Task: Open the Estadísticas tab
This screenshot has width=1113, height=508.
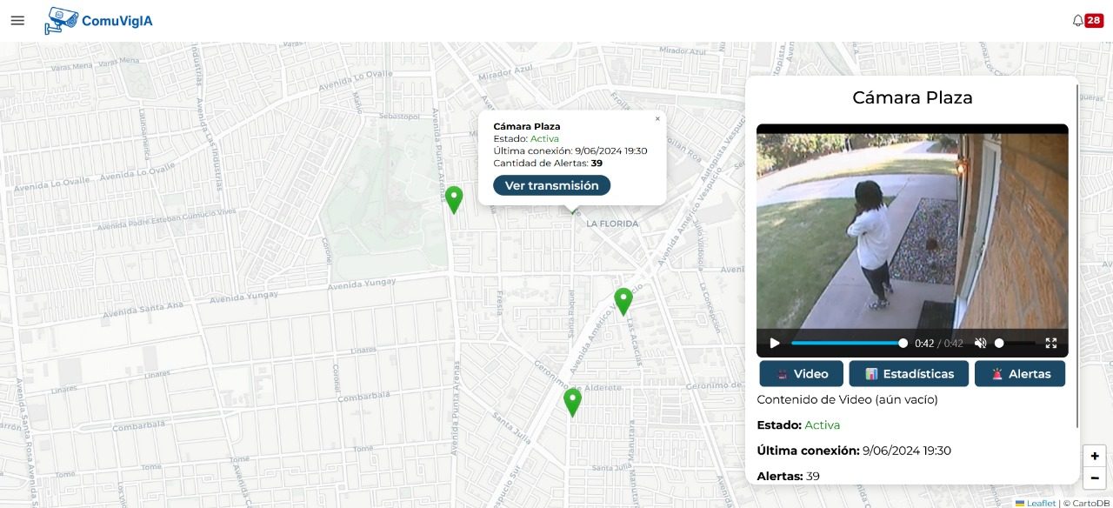Action: 909,374
